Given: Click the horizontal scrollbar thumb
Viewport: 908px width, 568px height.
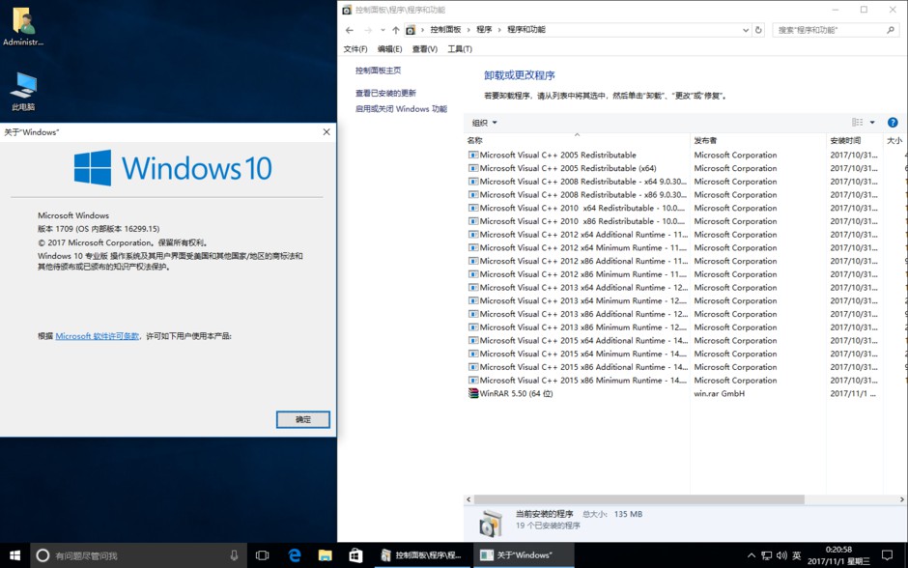Looking at the screenshot, I should [639, 499].
